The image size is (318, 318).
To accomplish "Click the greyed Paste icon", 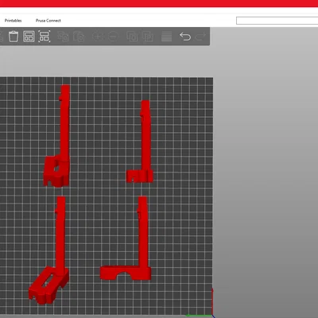I will click(x=79, y=37).
